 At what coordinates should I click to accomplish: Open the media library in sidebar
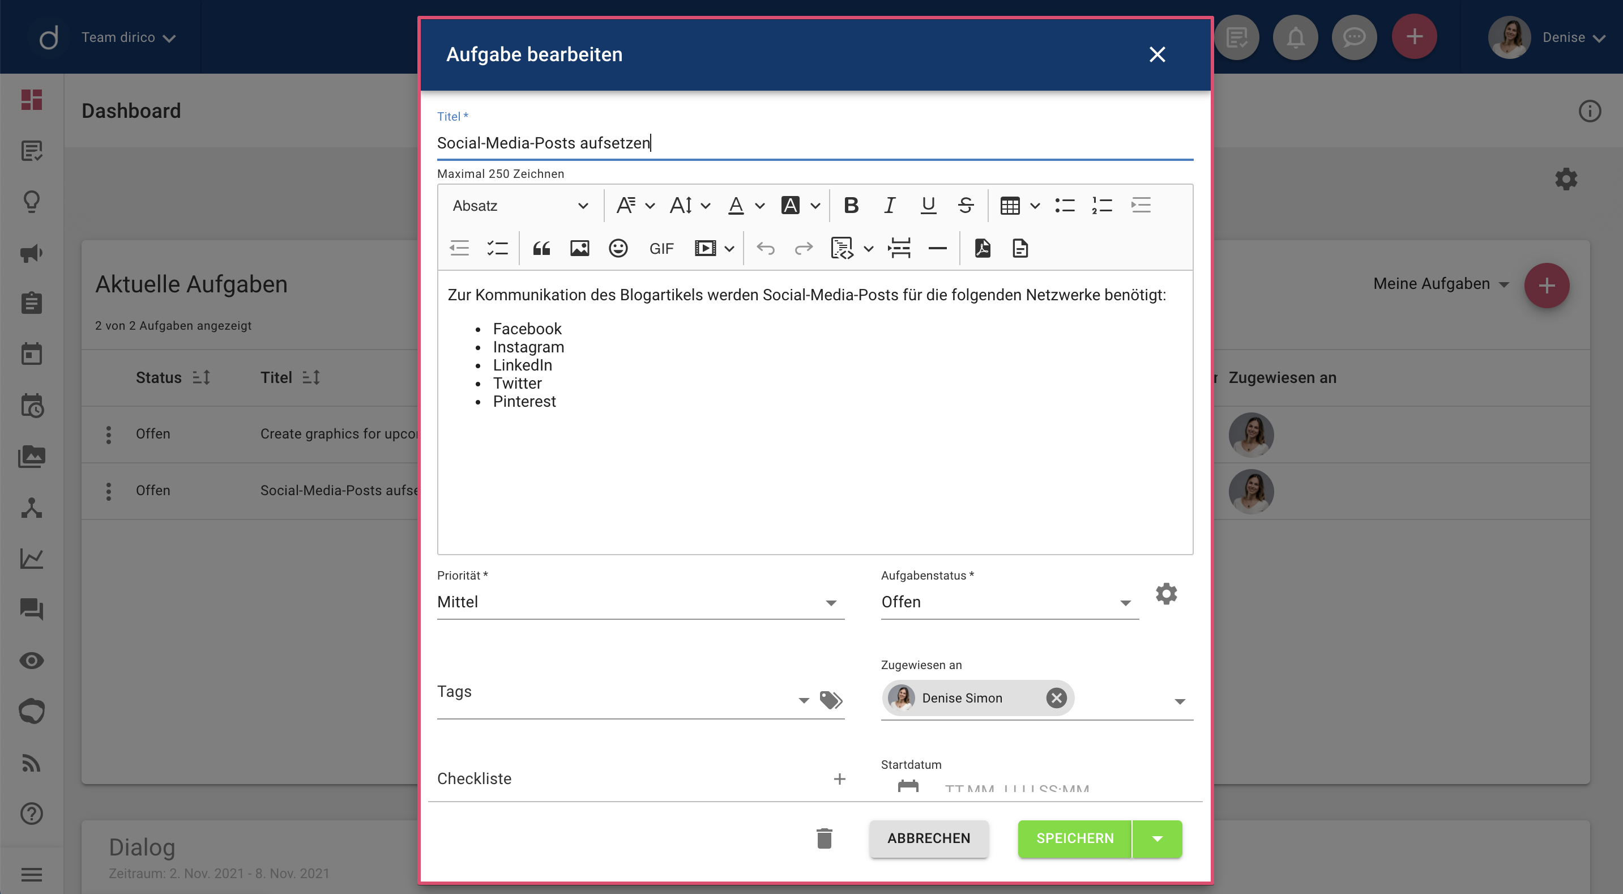click(32, 457)
